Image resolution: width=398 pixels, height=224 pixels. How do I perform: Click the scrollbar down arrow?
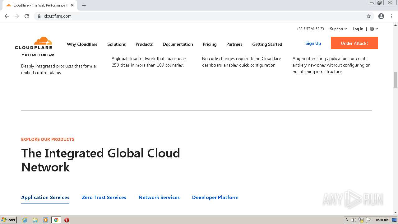(x=396, y=212)
